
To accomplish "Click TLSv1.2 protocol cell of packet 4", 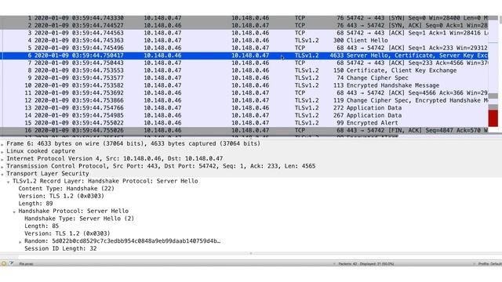I will tap(307, 40).
